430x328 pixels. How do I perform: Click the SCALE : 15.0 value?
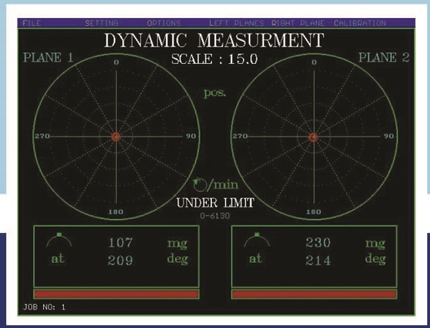coord(214,60)
